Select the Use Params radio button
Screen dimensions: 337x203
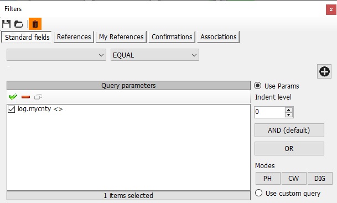click(258, 86)
